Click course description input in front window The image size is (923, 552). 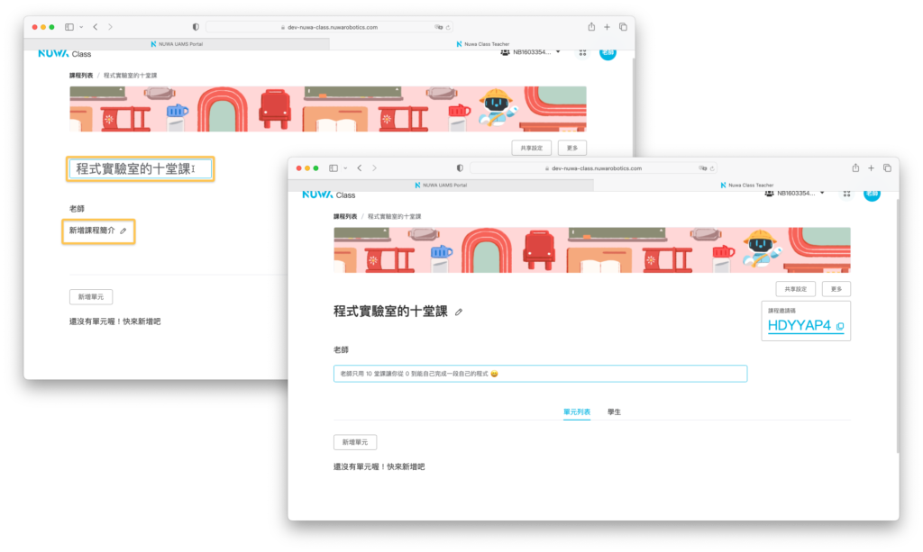click(541, 374)
